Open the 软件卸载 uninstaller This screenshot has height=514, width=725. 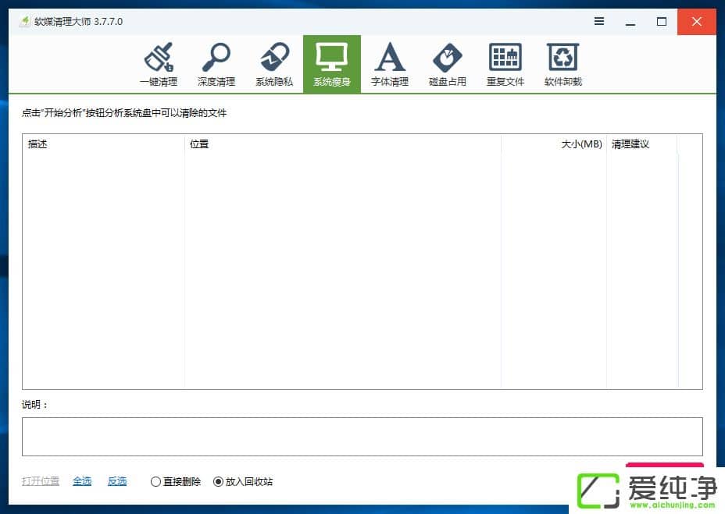562,64
